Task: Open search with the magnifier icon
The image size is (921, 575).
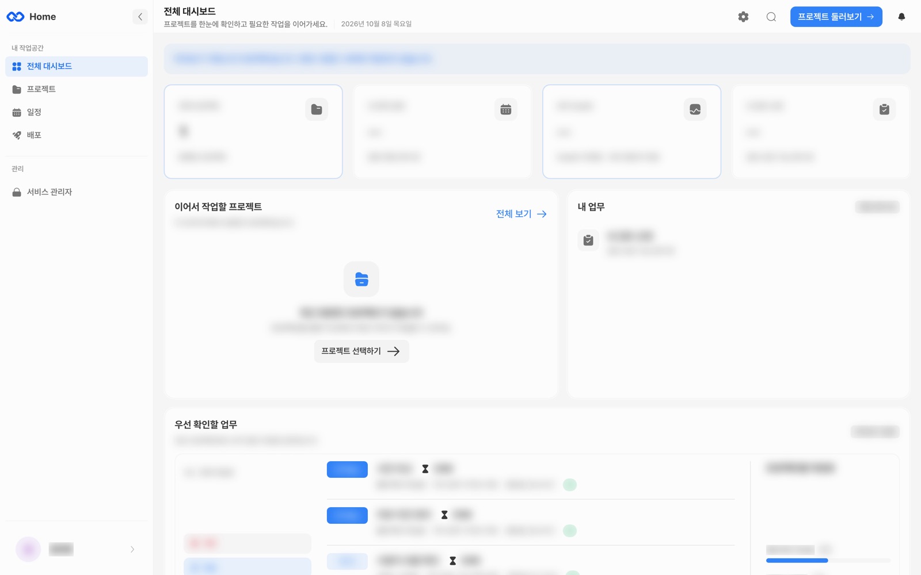Action: point(771,17)
